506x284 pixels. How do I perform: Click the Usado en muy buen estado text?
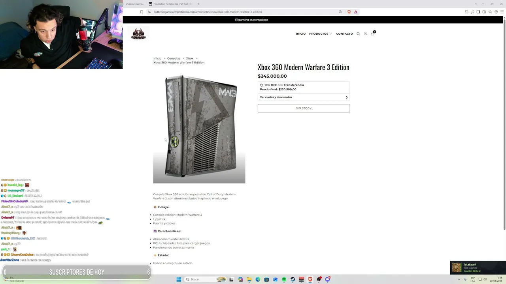[x=173, y=263]
